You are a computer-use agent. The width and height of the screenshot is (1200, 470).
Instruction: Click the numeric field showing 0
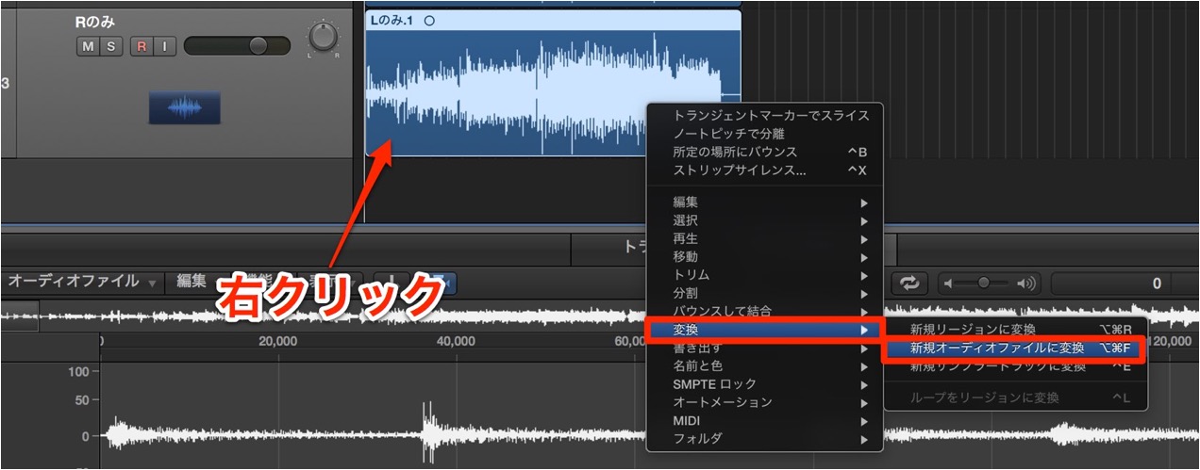tap(1110, 283)
